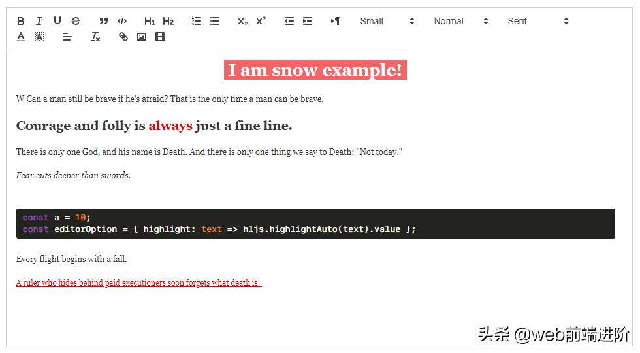The height and width of the screenshot is (353, 640).
Task: Click the italic 'Fear cuts deeper than swords.'
Action: click(x=73, y=175)
